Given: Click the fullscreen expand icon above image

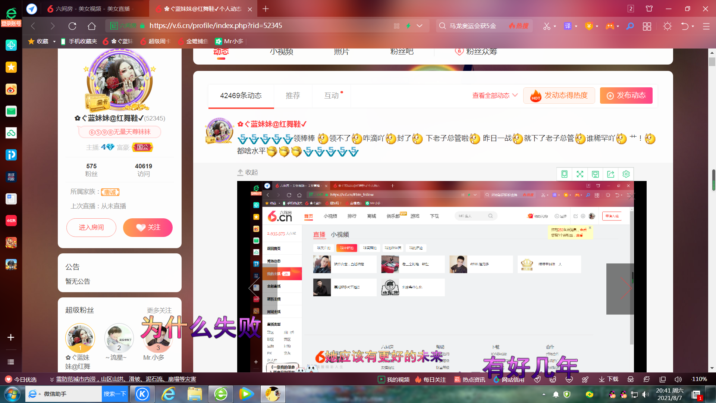Looking at the screenshot, I should click(580, 174).
